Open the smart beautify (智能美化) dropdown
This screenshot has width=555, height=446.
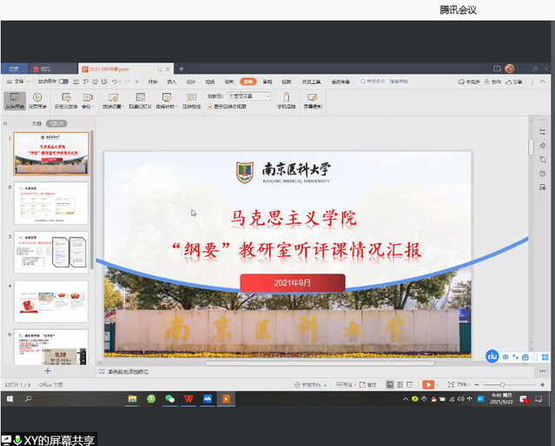coord(311,384)
